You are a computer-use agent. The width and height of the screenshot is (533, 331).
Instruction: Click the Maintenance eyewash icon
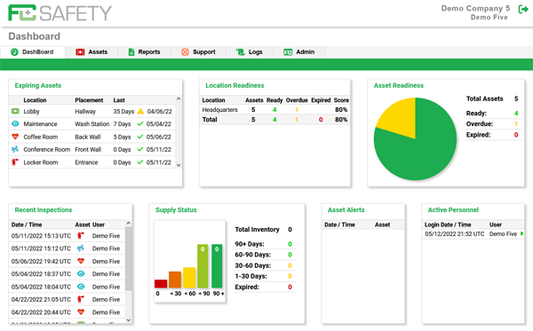(15, 123)
